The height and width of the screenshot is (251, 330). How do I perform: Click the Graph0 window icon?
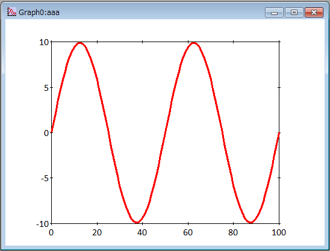[x=11, y=12]
